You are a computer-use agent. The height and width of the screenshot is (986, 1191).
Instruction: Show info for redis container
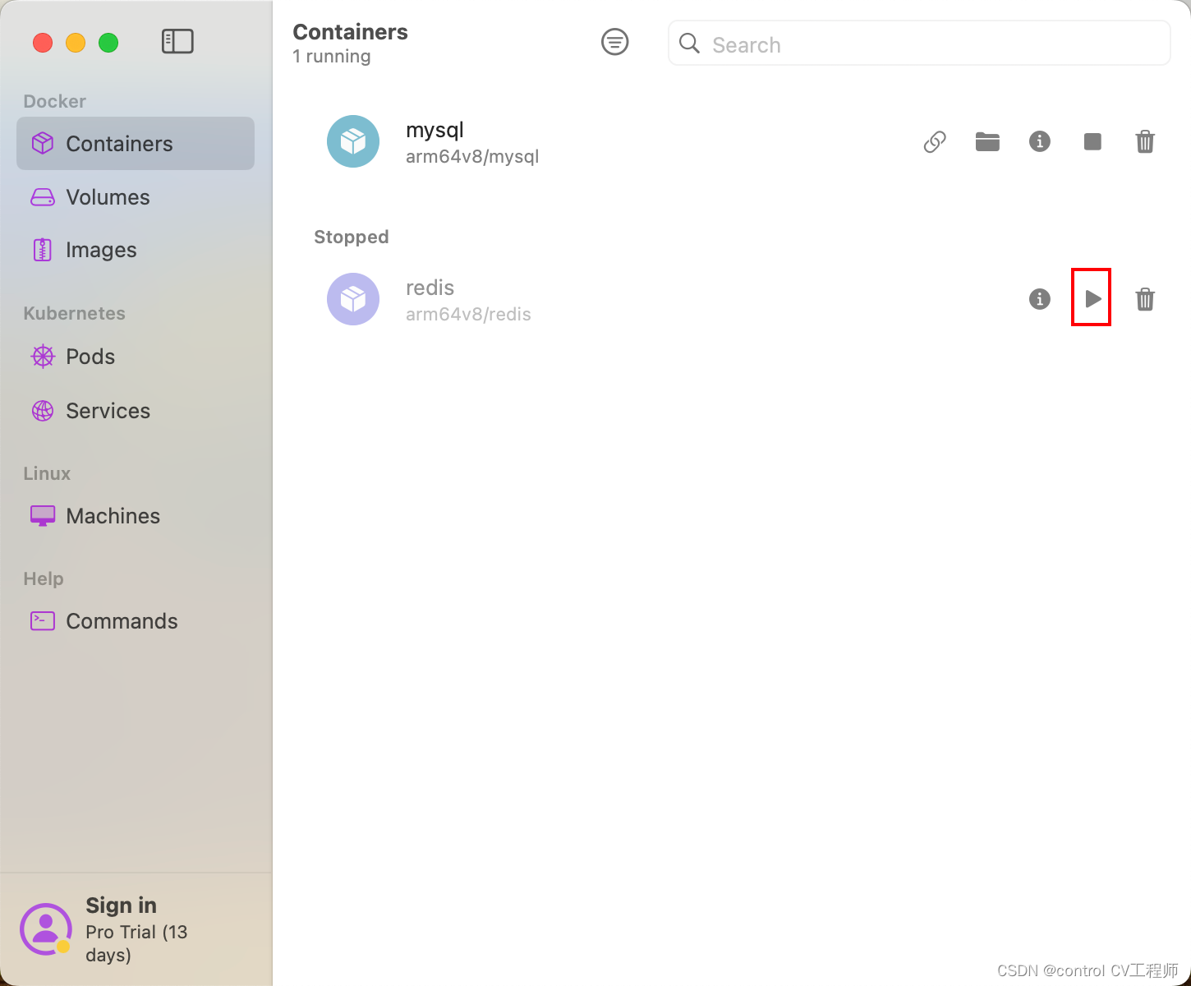pos(1040,299)
